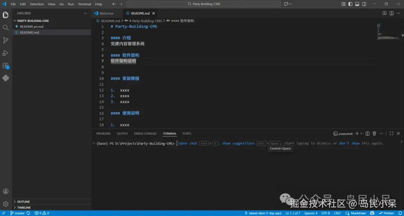This screenshot has width=404, height=216.
Task: Click the Copilot status bar icon
Action: (372, 213)
